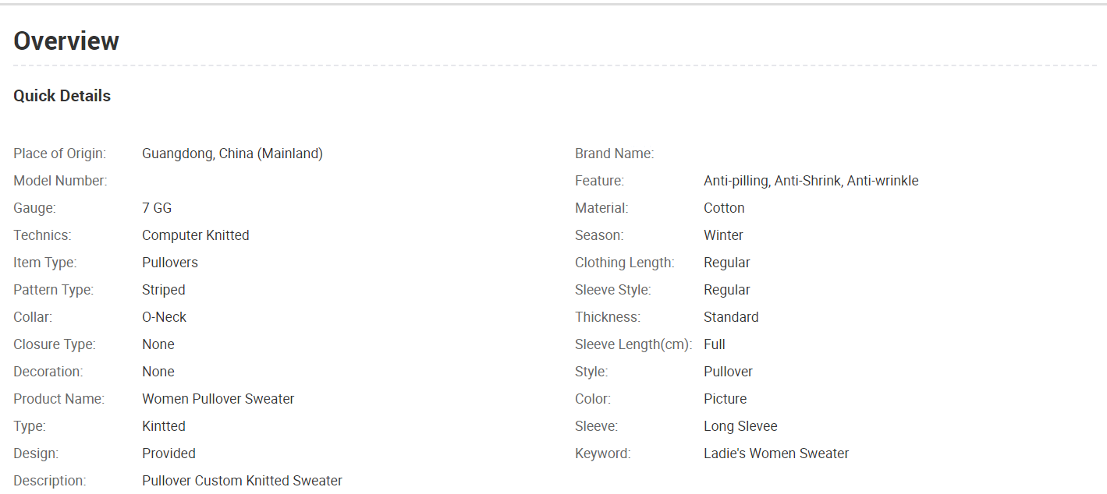
Task: Select Pullover Custom Knitted Sweater description text
Action: 242,481
